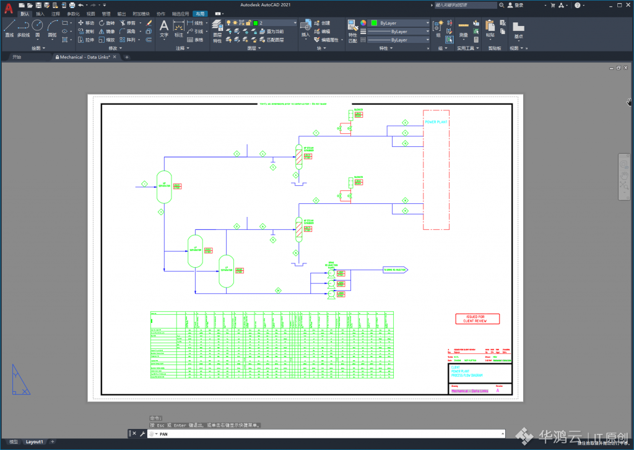The height and width of the screenshot is (450, 634).
Task: Click the Fillet (圆角) tool
Action: (128, 31)
